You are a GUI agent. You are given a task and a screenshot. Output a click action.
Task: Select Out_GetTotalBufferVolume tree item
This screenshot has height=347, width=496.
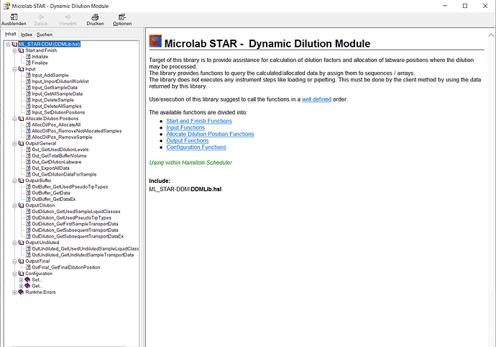tap(59, 156)
